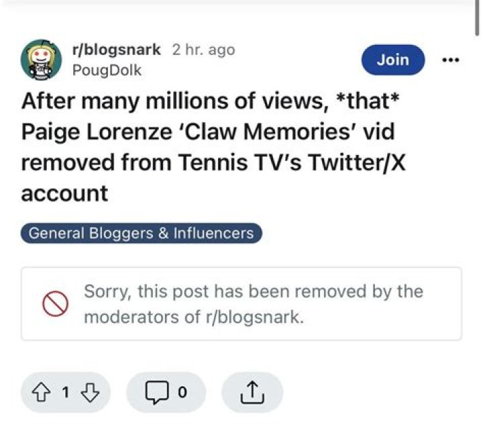Click the word 'account' in the title
This screenshot has height=439, width=483.
click(64, 194)
